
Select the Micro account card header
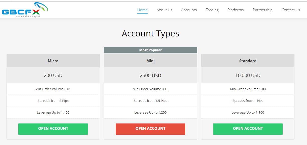[53, 61]
